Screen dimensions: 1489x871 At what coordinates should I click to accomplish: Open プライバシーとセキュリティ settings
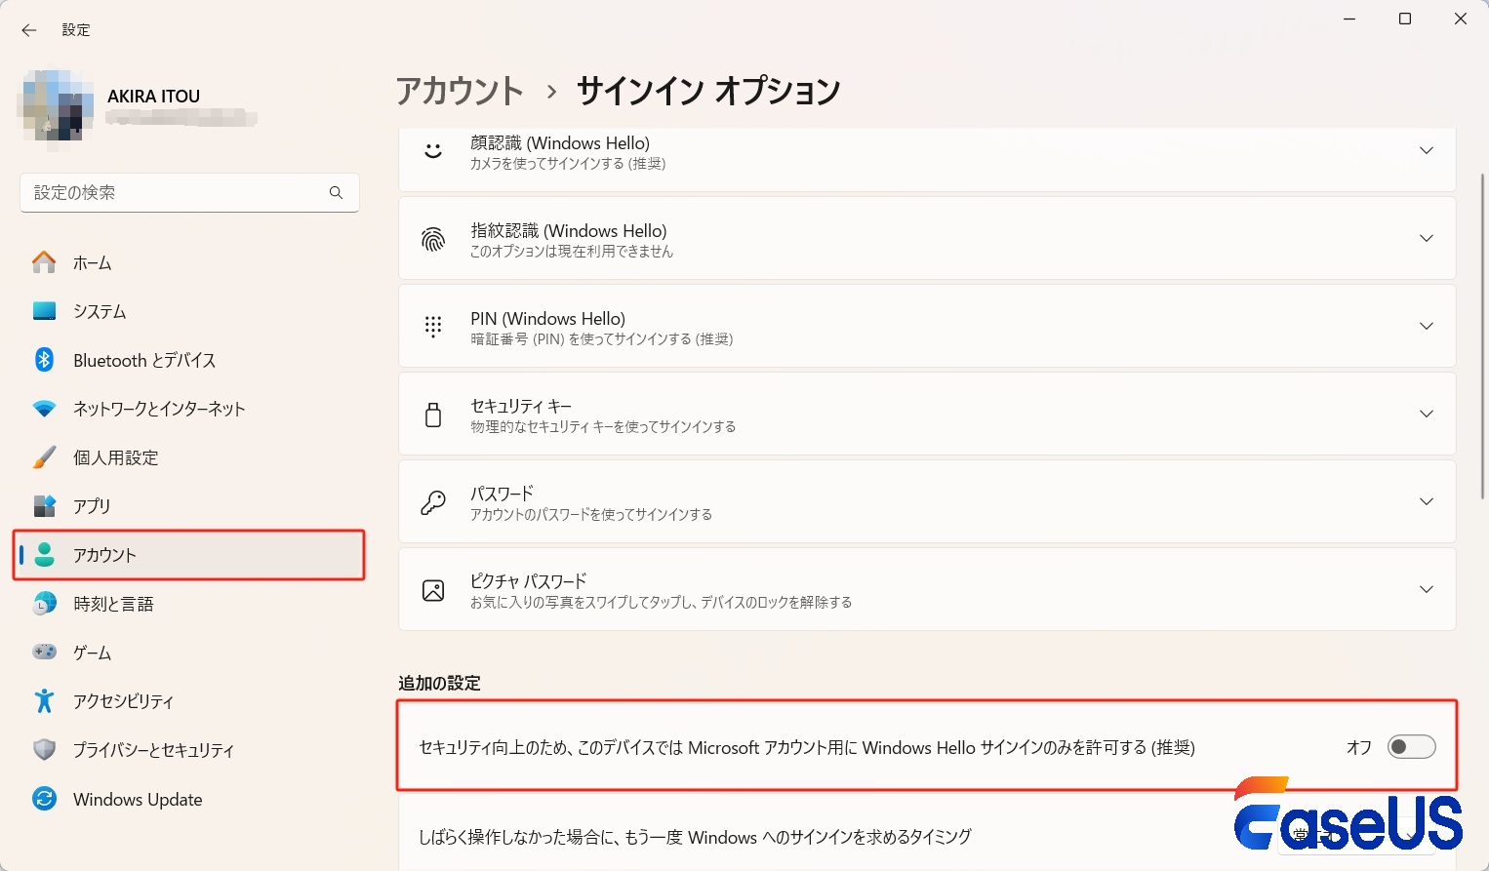pyautogui.click(x=153, y=750)
